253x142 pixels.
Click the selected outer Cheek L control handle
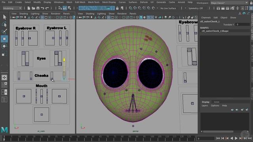[x=64, y=79]
